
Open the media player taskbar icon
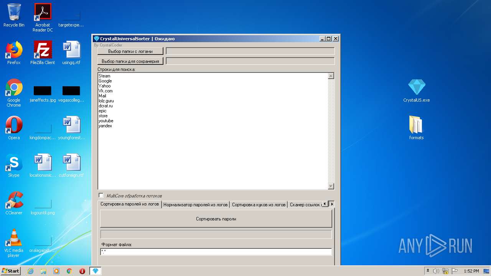pyautogui.click(x=56, y=271)
